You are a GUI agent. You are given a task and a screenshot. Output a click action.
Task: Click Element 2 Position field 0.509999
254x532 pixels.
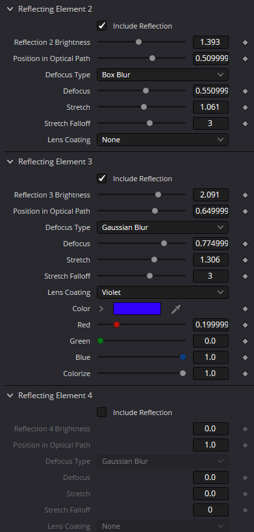pos(210,58)
